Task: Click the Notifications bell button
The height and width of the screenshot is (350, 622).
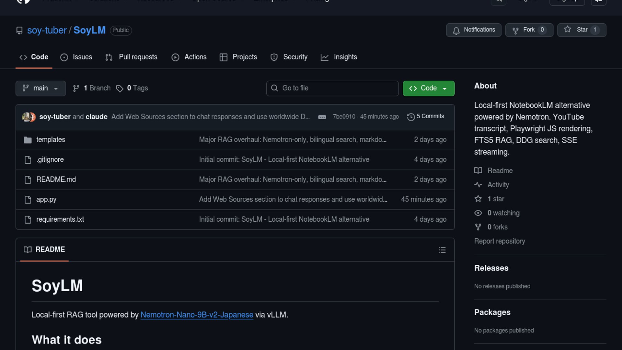Action: 473,30
